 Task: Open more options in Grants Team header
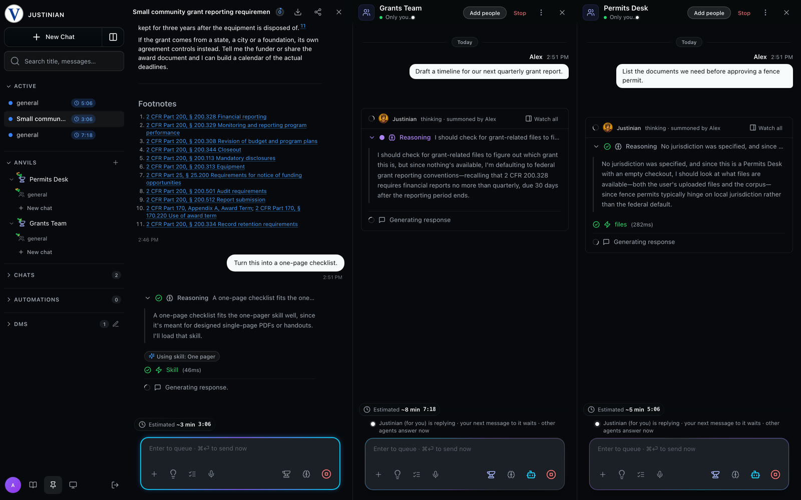tap(541, 12)
